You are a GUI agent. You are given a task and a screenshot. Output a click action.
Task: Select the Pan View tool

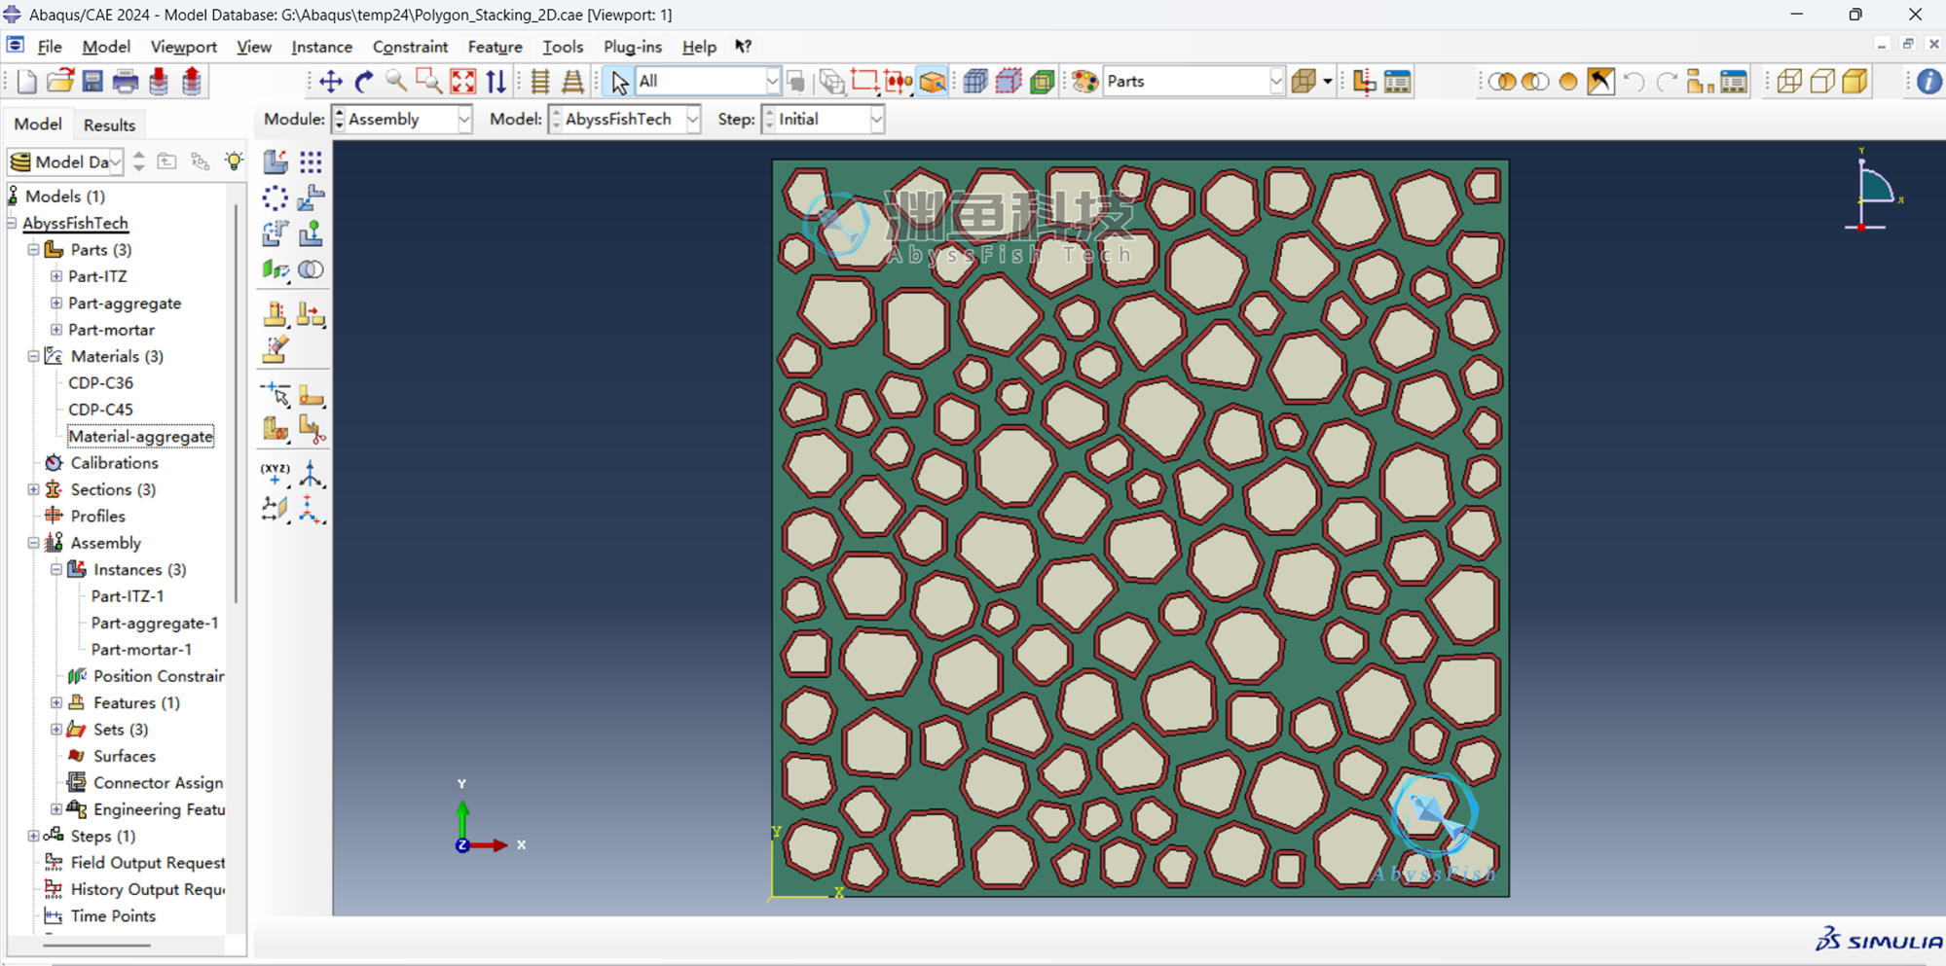coord(331,82)
